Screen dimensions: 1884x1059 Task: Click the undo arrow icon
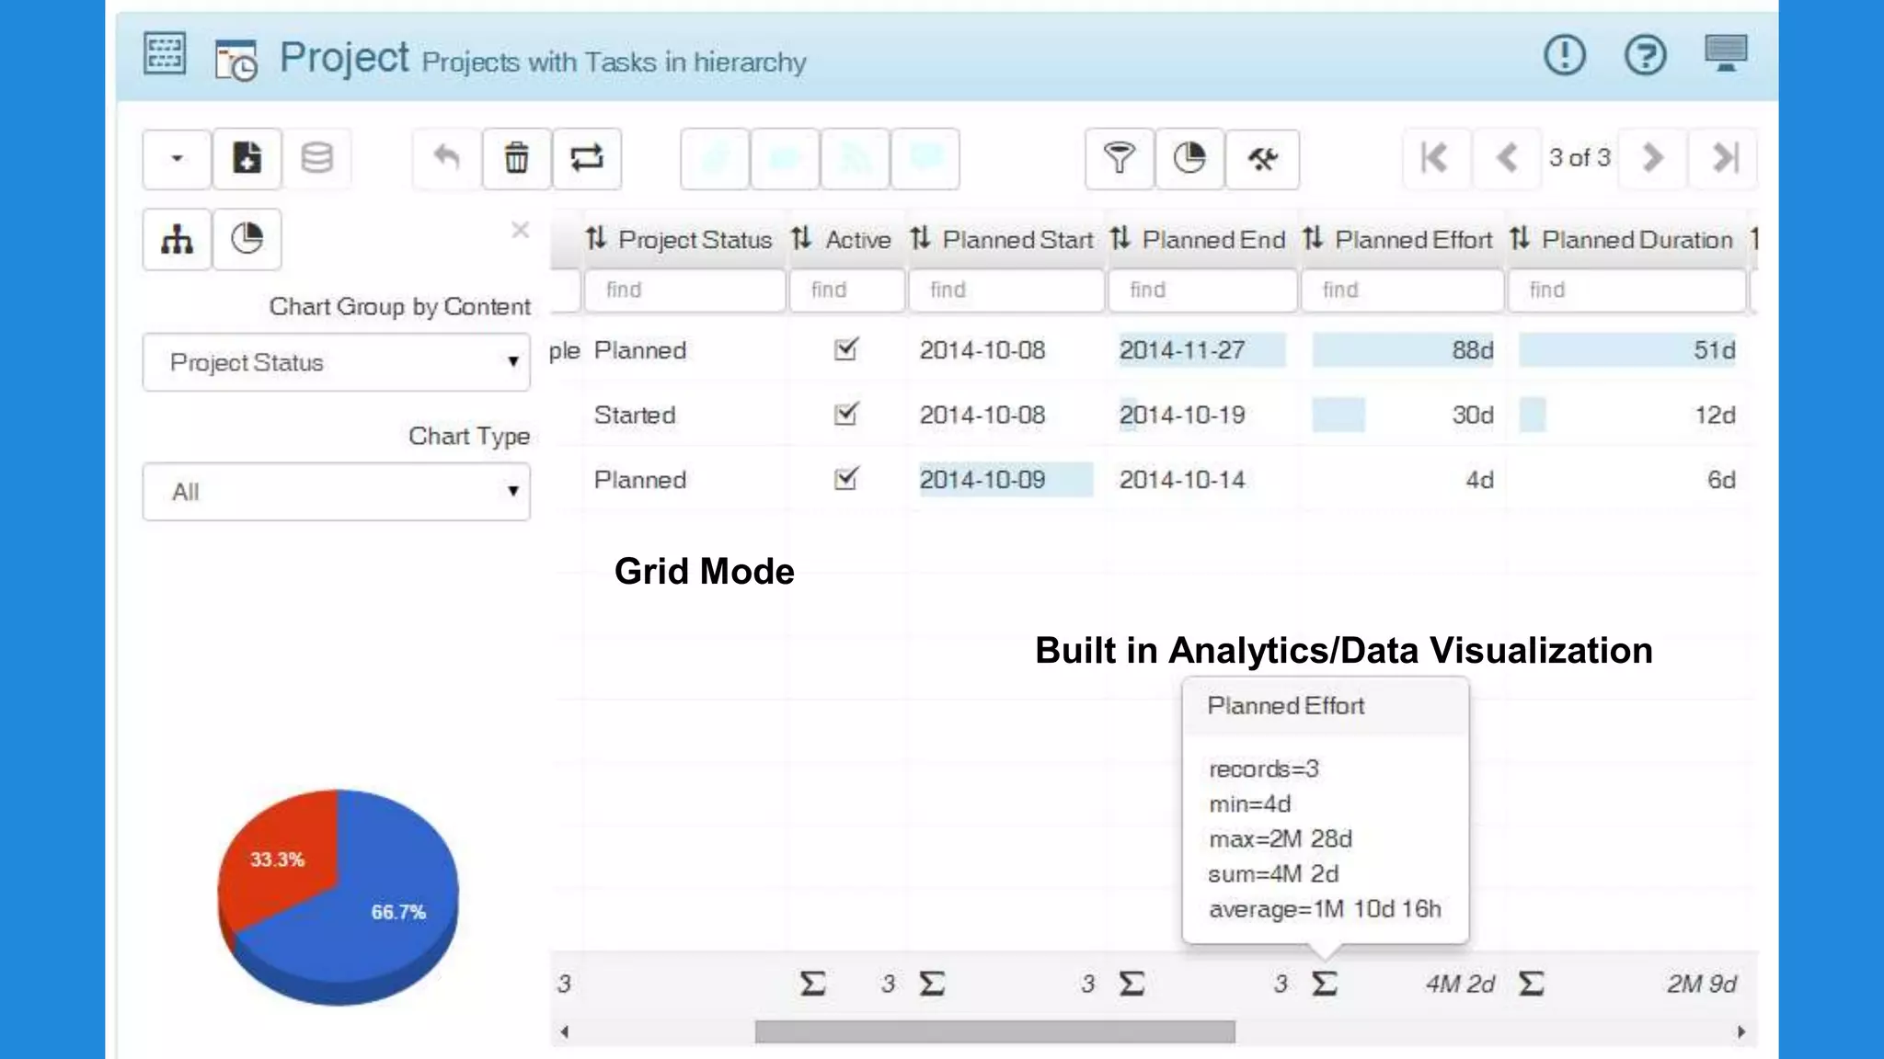click(447, 158)
